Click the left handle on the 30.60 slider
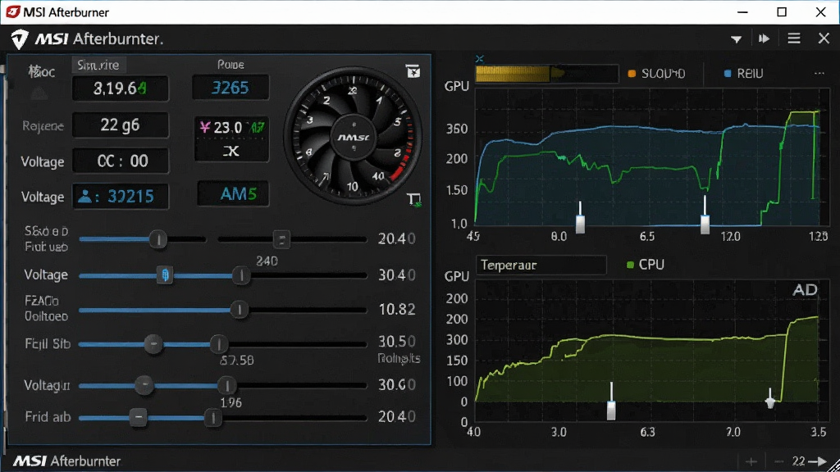Screen dimensions: 840x472 coord(144,385)
